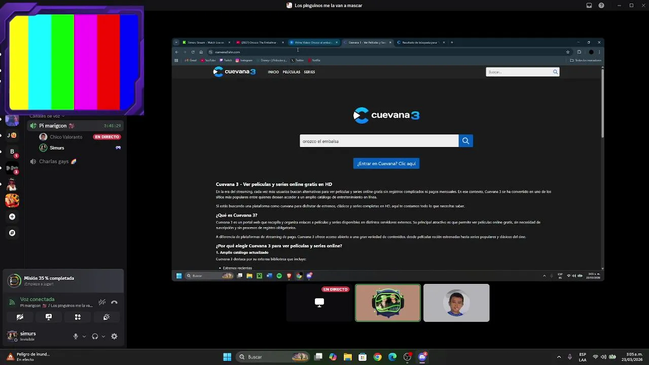Viewport: 649px width, 365px height.
Task: Open INICIO menu on cuevana3
Action: pos(273,72)
